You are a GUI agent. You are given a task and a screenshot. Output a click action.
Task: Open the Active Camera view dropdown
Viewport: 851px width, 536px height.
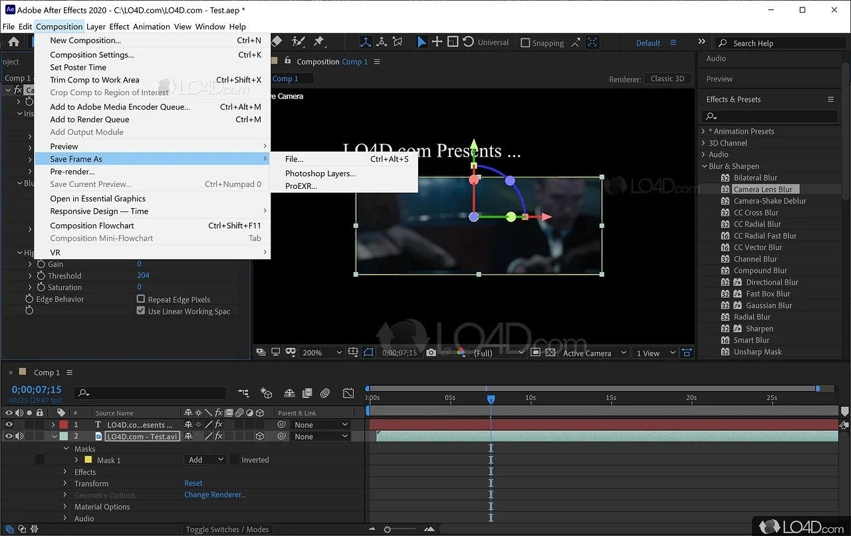[x=594, y=352]
